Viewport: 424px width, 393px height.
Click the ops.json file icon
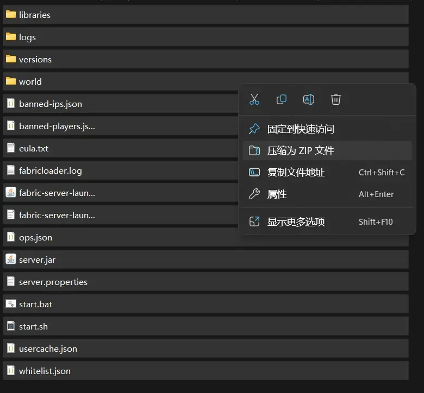click(x=10, y=237)
